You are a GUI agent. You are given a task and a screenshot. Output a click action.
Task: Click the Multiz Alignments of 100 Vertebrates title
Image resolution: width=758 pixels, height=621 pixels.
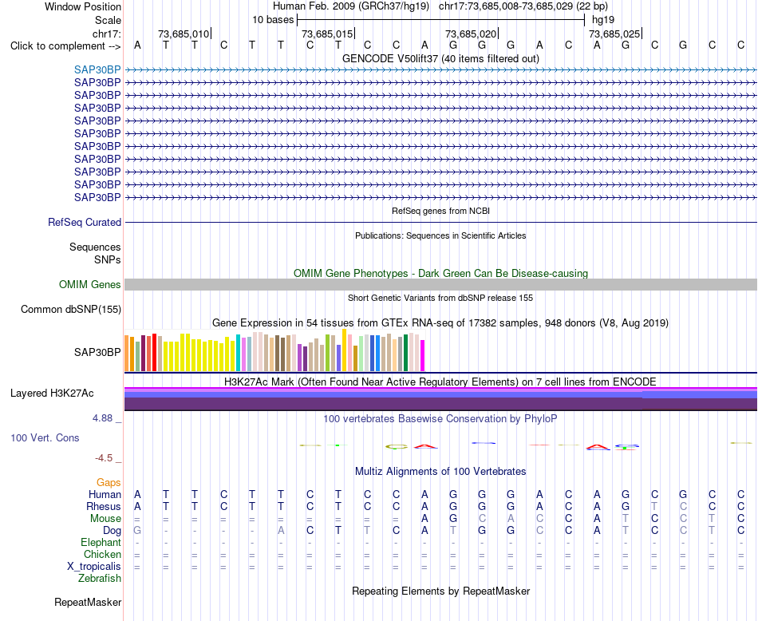pos(440,472)
